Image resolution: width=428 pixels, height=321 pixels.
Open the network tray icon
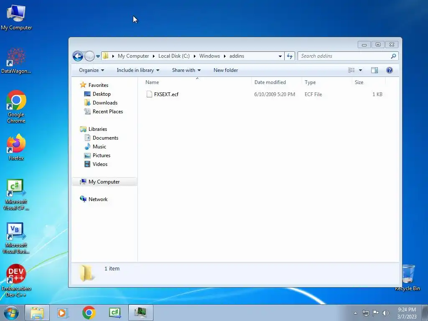pyautogui.click(x=365, y=313)
